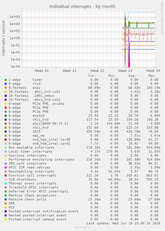
Task: Click the 'interrupts / second' axis title
Action: click(x=3, y=38)
